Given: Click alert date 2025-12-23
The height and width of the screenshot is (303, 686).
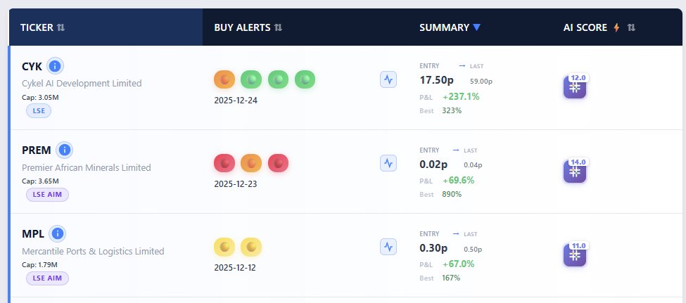Looking at the screenshot, I should [236, 184].
